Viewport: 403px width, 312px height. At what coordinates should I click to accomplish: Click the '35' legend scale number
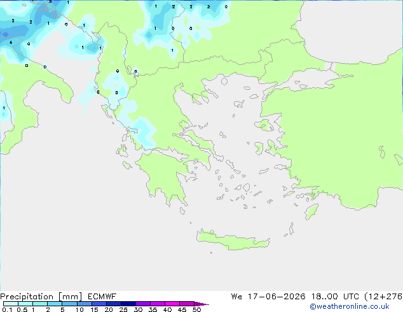tap(153, 309)
